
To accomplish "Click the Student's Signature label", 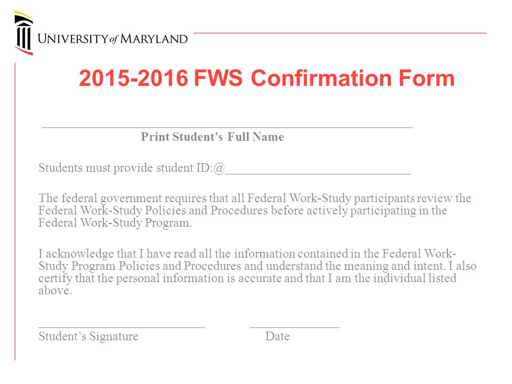I will (88, 337).
